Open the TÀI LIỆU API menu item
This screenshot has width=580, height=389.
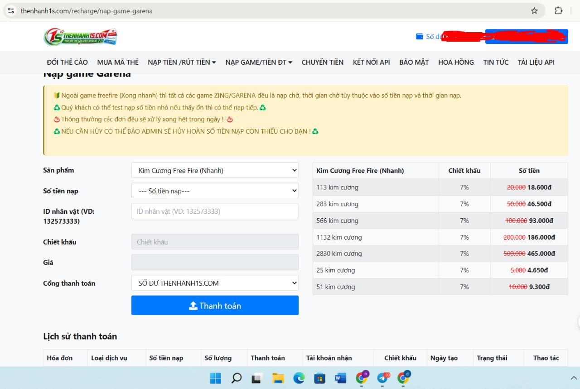(536, 62)
